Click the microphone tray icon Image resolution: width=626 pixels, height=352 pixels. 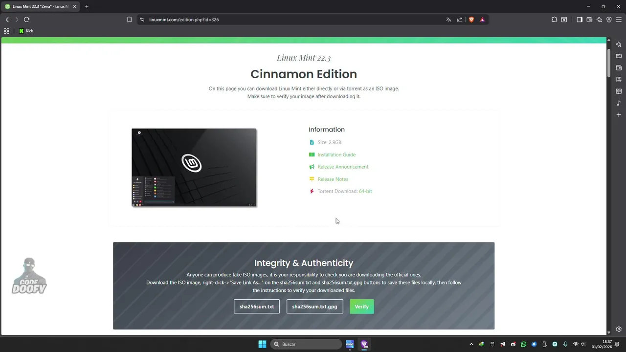(x=565, y=344)
